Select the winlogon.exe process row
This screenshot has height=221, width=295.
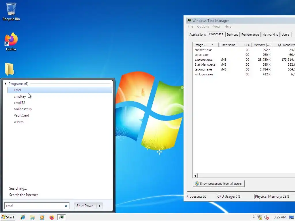244,74
